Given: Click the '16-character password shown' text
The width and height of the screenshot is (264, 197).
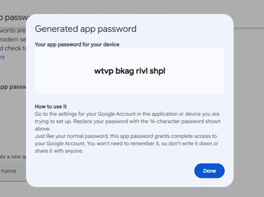Looking at the screenshot, I should click(185, 122).
